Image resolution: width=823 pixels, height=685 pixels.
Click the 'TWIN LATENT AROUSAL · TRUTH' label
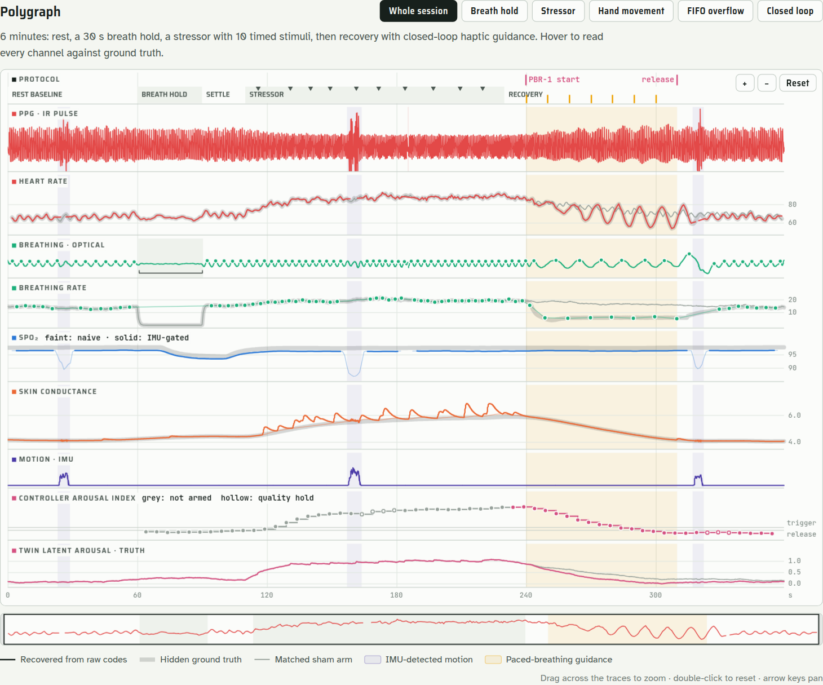82,550
